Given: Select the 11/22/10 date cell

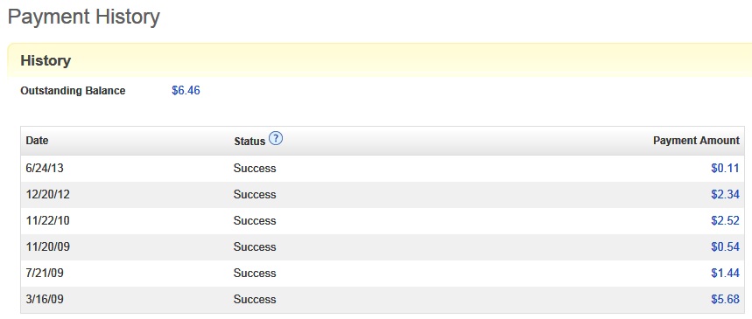Looking at the screenshot, I should coord(47,221).
